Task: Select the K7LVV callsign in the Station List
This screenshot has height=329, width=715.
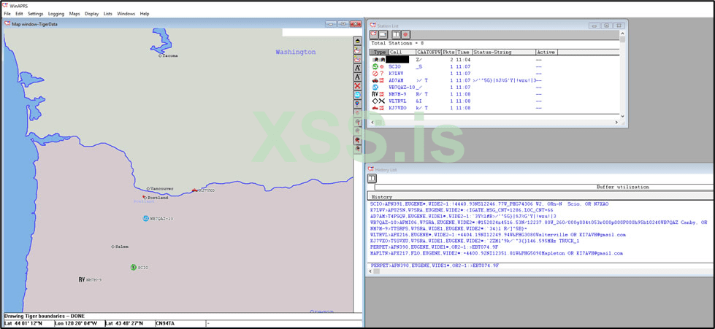Action: click(395, 74)
